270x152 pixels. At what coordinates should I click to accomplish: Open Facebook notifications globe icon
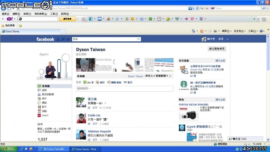(x=68, y=39)
